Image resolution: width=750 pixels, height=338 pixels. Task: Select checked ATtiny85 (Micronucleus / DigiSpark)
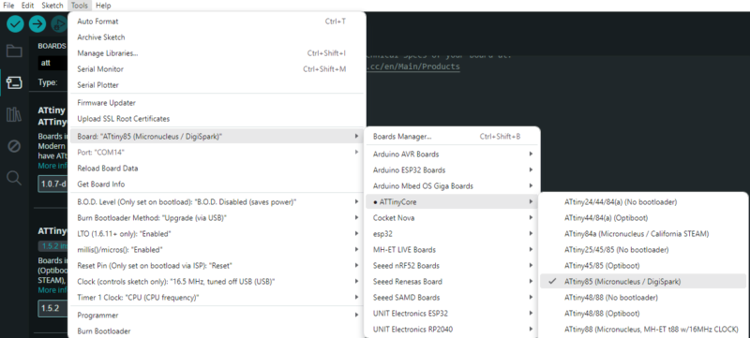point(643,282)
